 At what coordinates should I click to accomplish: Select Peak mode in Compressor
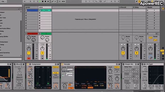point(56,73)
